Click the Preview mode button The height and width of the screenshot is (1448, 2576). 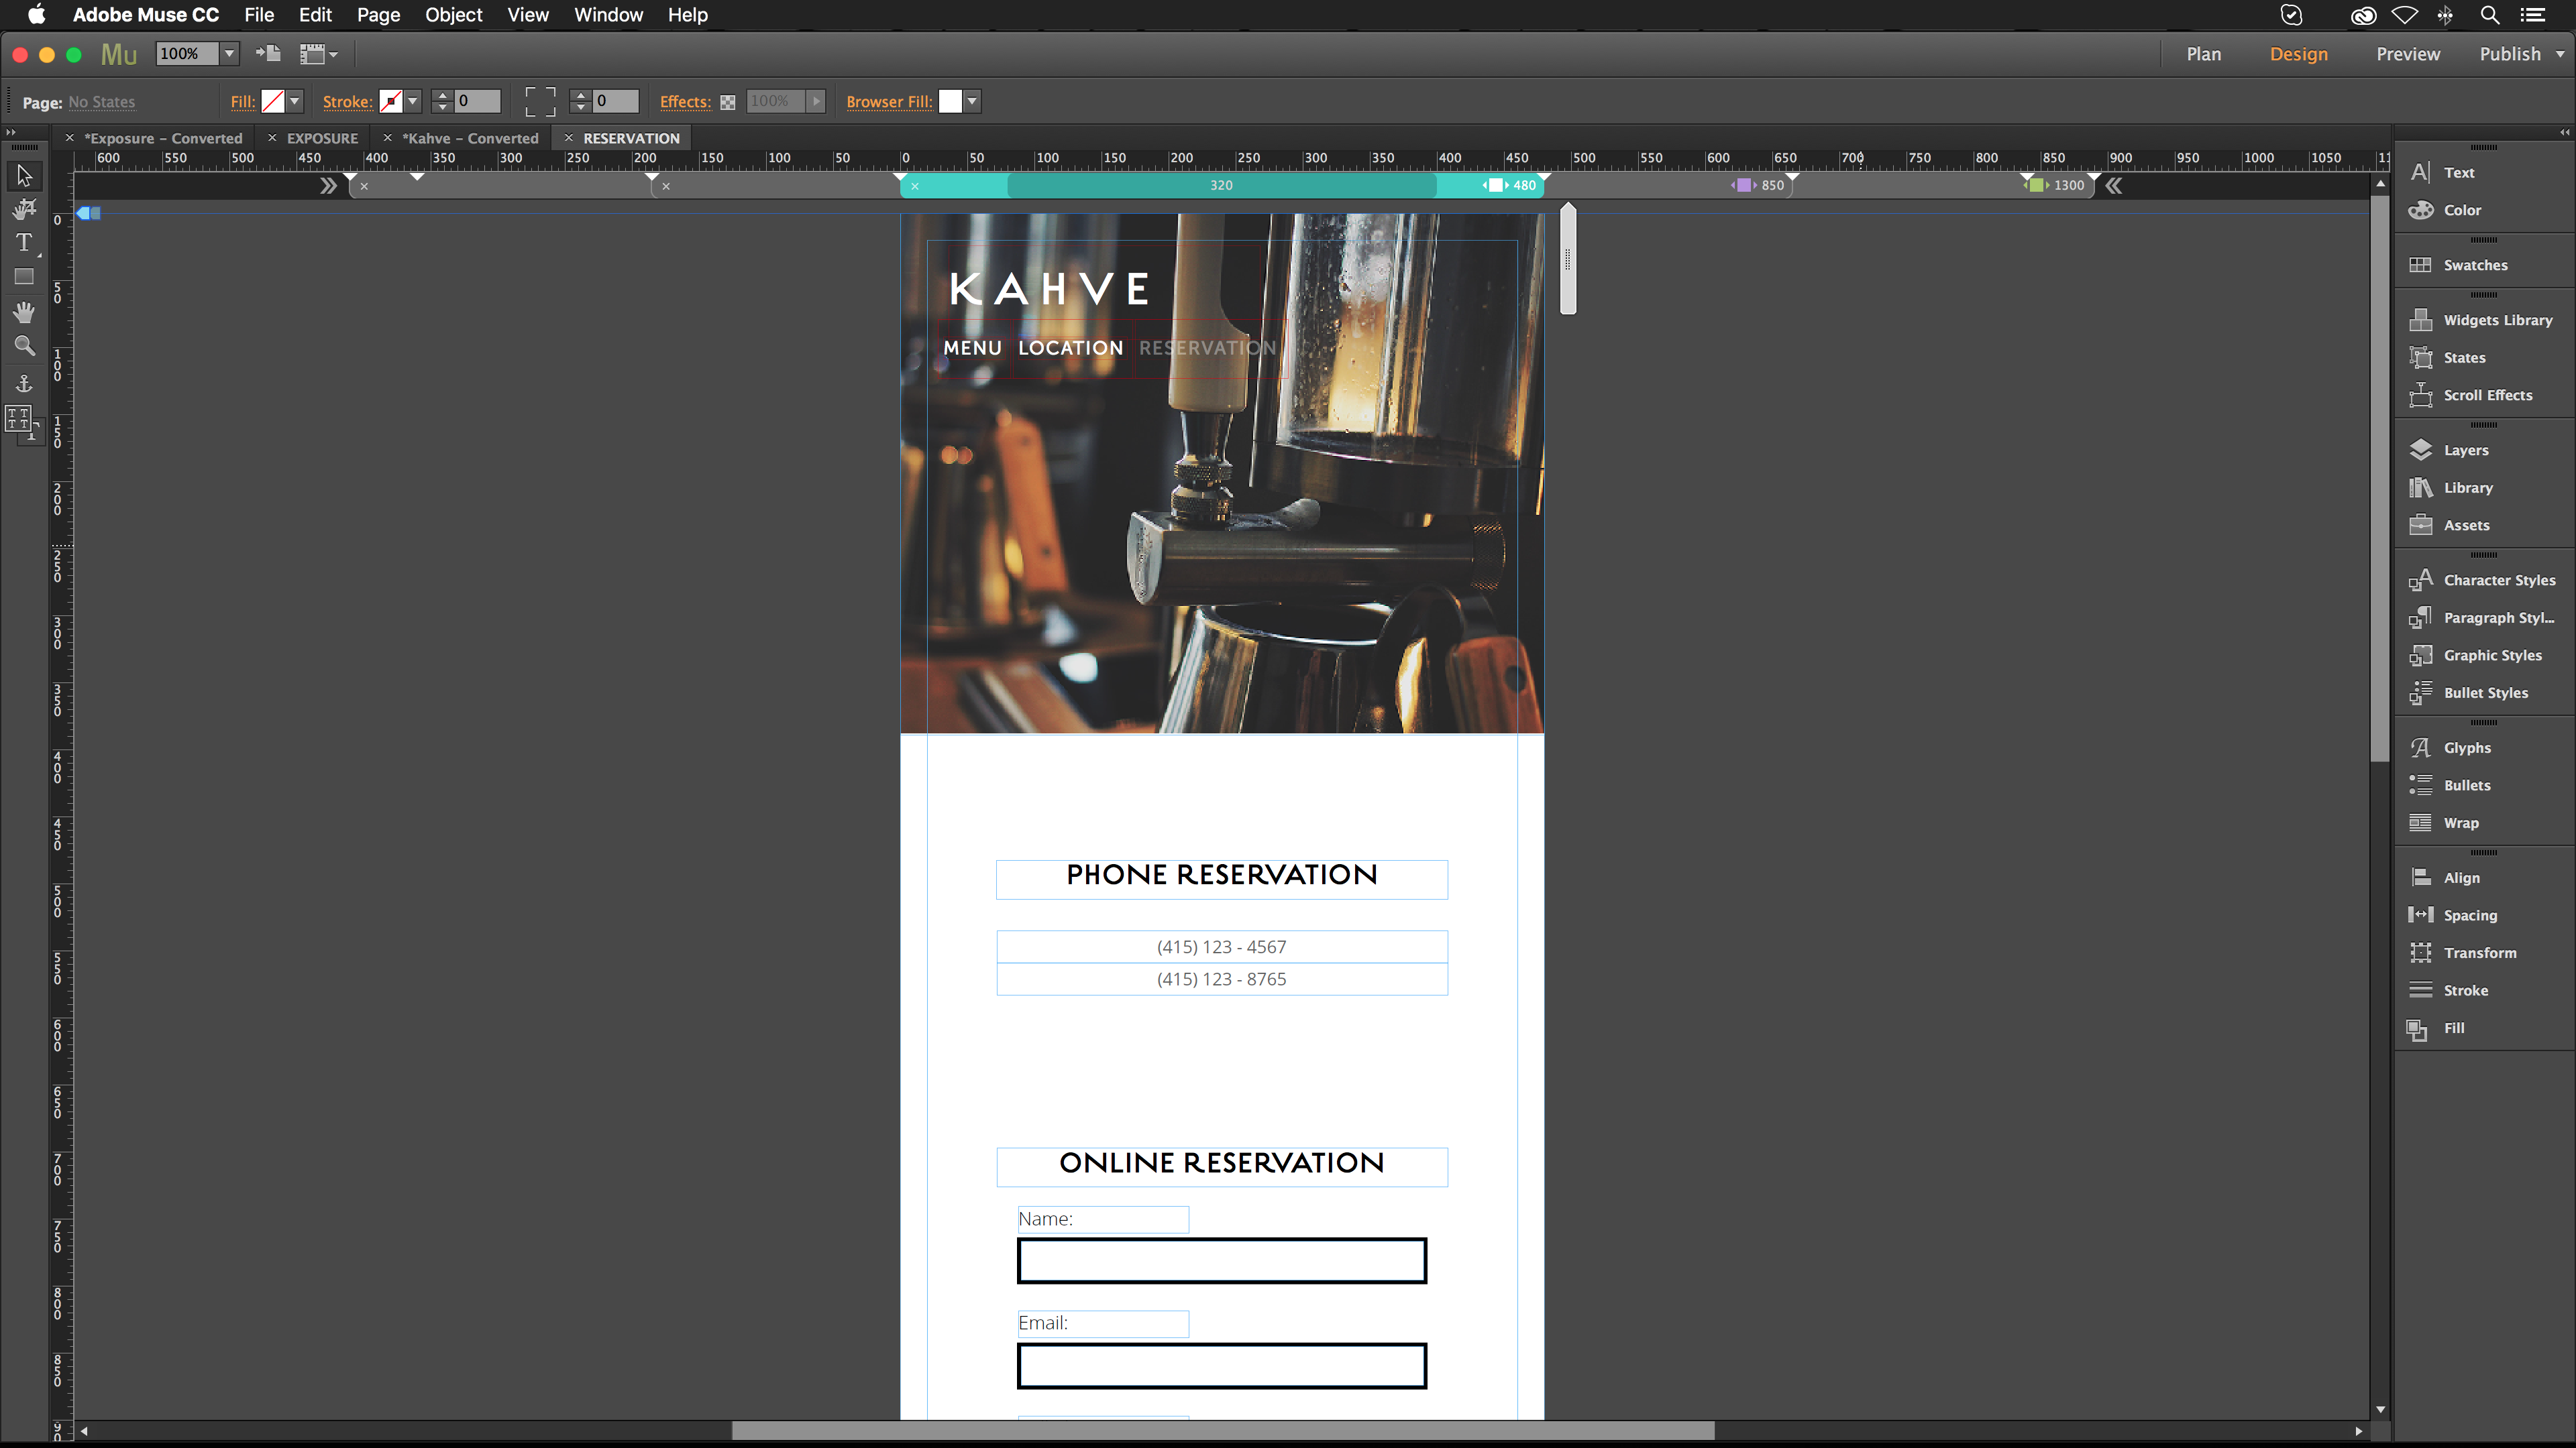pos(2407,54)
